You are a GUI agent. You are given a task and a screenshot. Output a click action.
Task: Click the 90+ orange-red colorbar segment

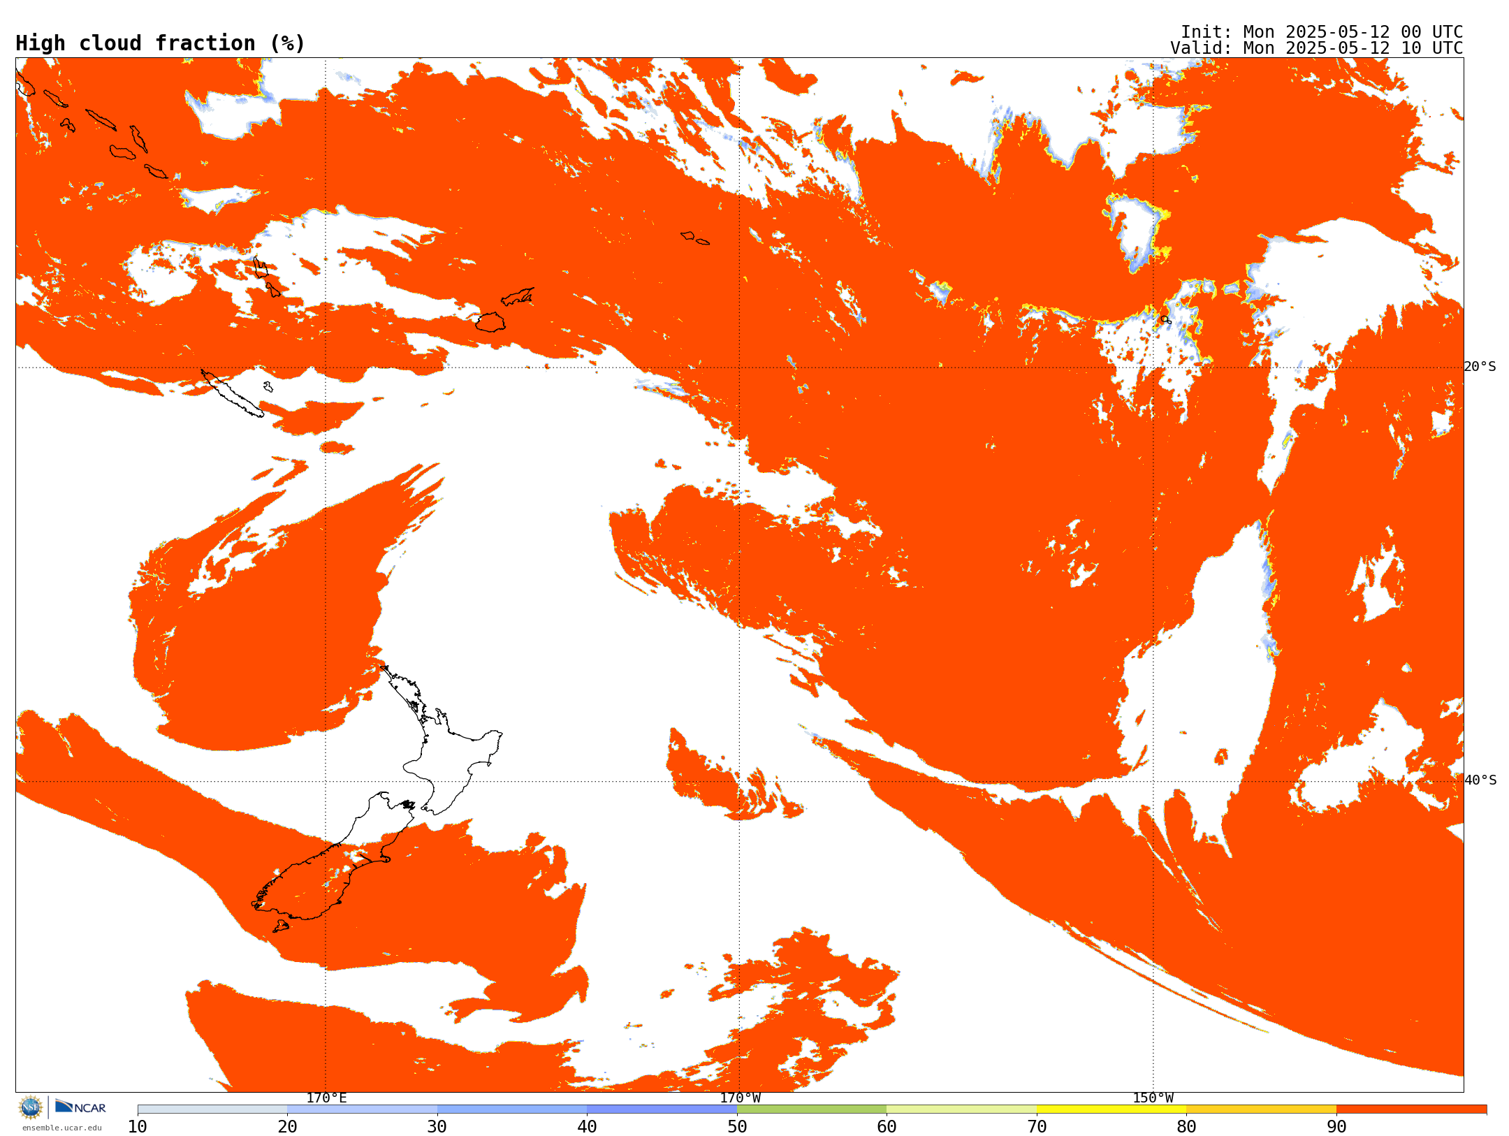(x=1412, y=1109)
